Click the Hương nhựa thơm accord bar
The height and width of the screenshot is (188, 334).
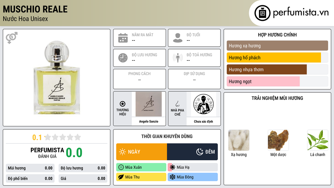277,70
